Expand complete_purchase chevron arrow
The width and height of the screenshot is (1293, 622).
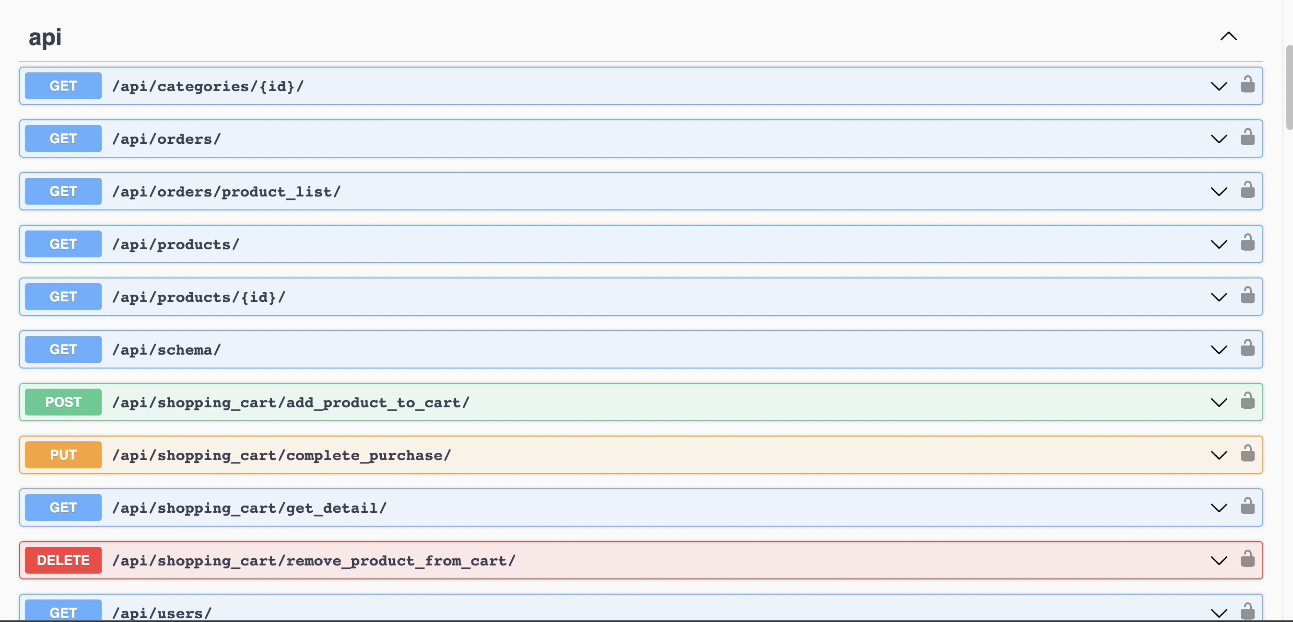[1219, 455]
